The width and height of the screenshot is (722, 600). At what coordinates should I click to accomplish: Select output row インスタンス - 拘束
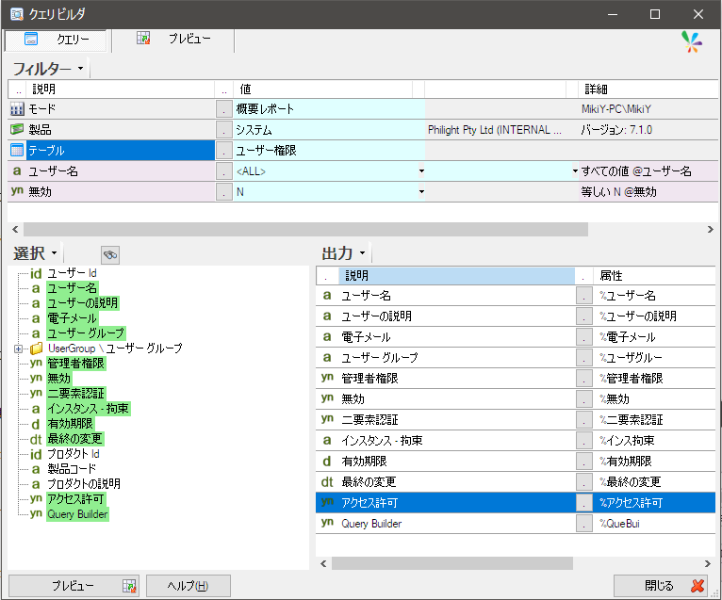point(516,440)
